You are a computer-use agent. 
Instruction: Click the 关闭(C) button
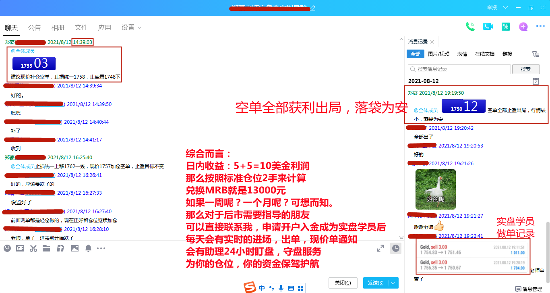pos(343,283)
